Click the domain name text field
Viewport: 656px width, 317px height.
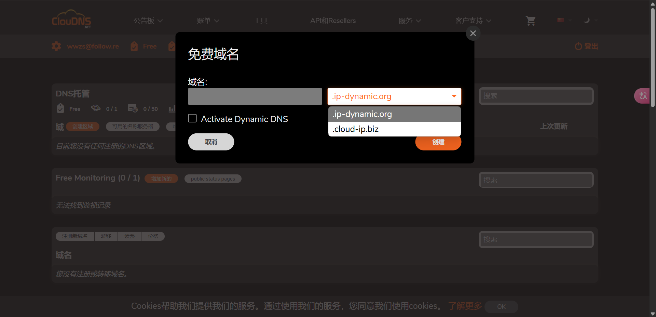coord(255,96)
